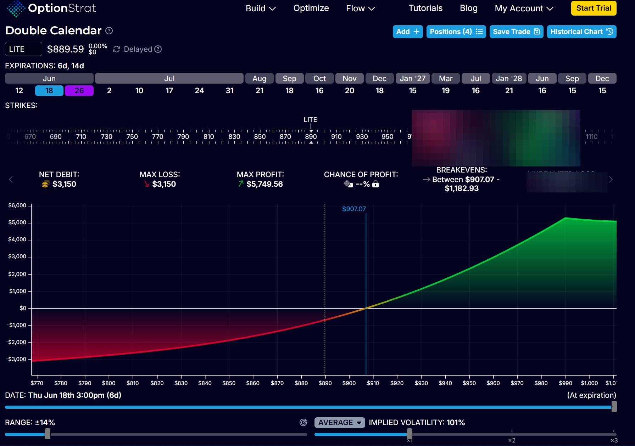Expand the Flow dropdown menu
Screen dimensions: 635x446
pos(361,9)
